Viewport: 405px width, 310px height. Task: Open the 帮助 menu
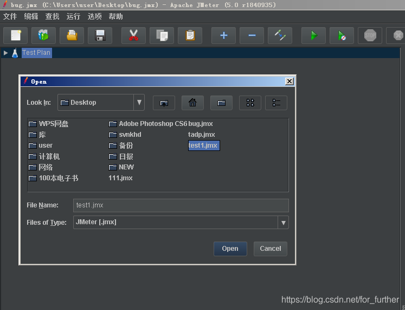pyautogui.click(x=115, y=16)
